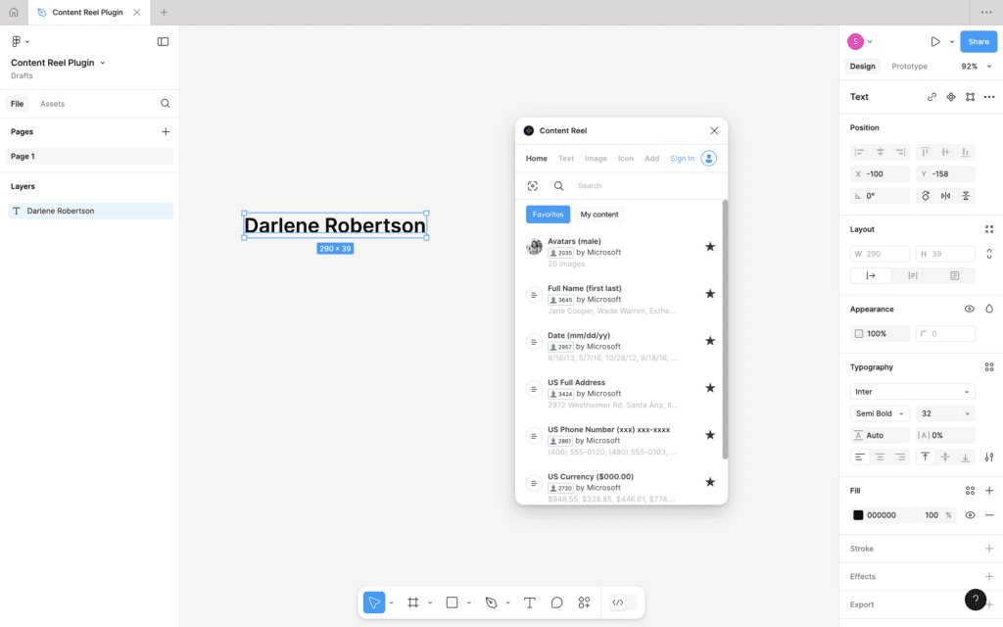Select the Pen tool
Screen dimensions: 1003x627
click(491, 603)
